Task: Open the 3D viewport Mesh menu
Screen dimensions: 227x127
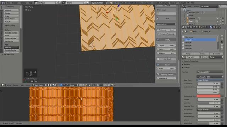Action: (x=28, y=85)
